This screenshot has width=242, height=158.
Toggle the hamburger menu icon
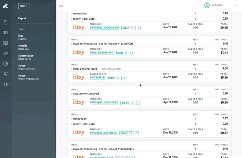61,5
